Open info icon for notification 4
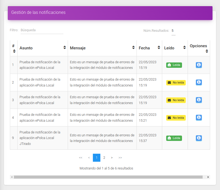This screenshot has width=220, height=190. tap(199, 117)
